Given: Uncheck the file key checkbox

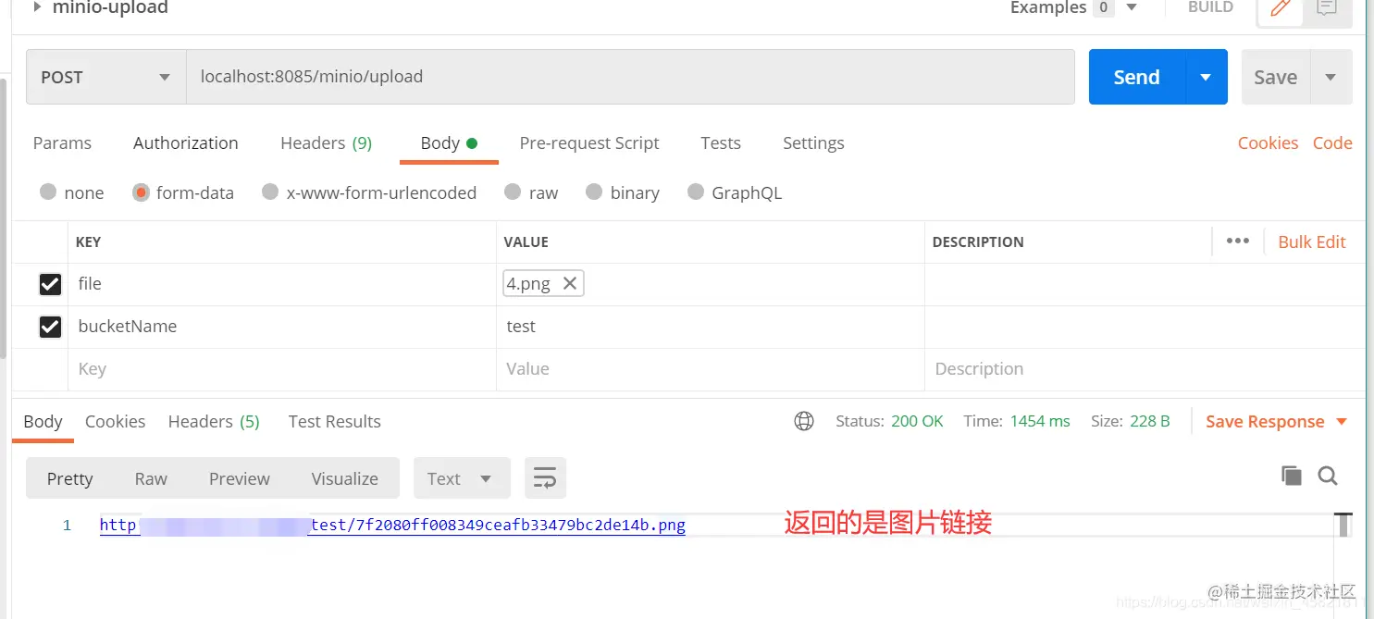Looking at the screenshot, I should click(x=50, y=284).
